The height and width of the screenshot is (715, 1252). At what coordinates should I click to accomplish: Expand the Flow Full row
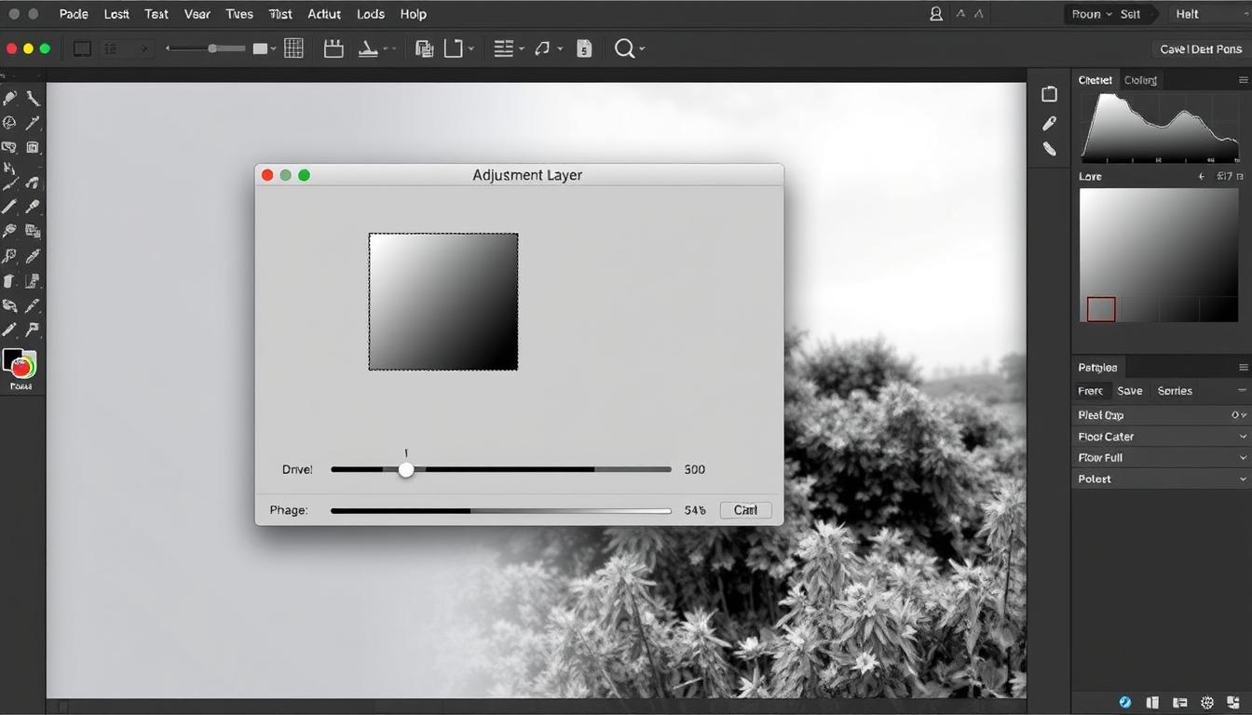tap(1161, 458)
